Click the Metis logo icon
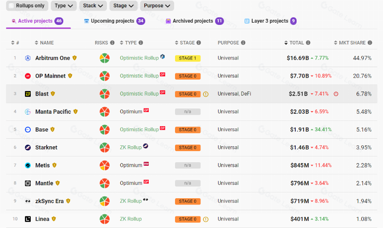Viewport: 383px width, 228px height. [28, 165]
